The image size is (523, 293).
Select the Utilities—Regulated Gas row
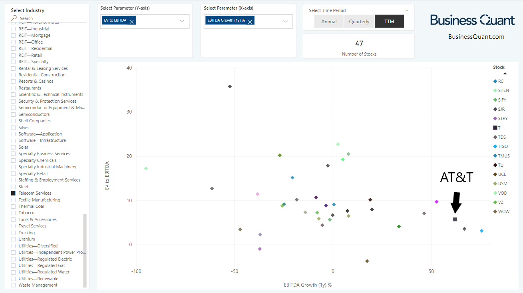click(48, 265)
